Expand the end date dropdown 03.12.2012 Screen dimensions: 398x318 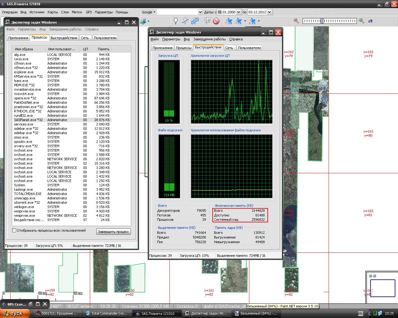click(269, 12)
